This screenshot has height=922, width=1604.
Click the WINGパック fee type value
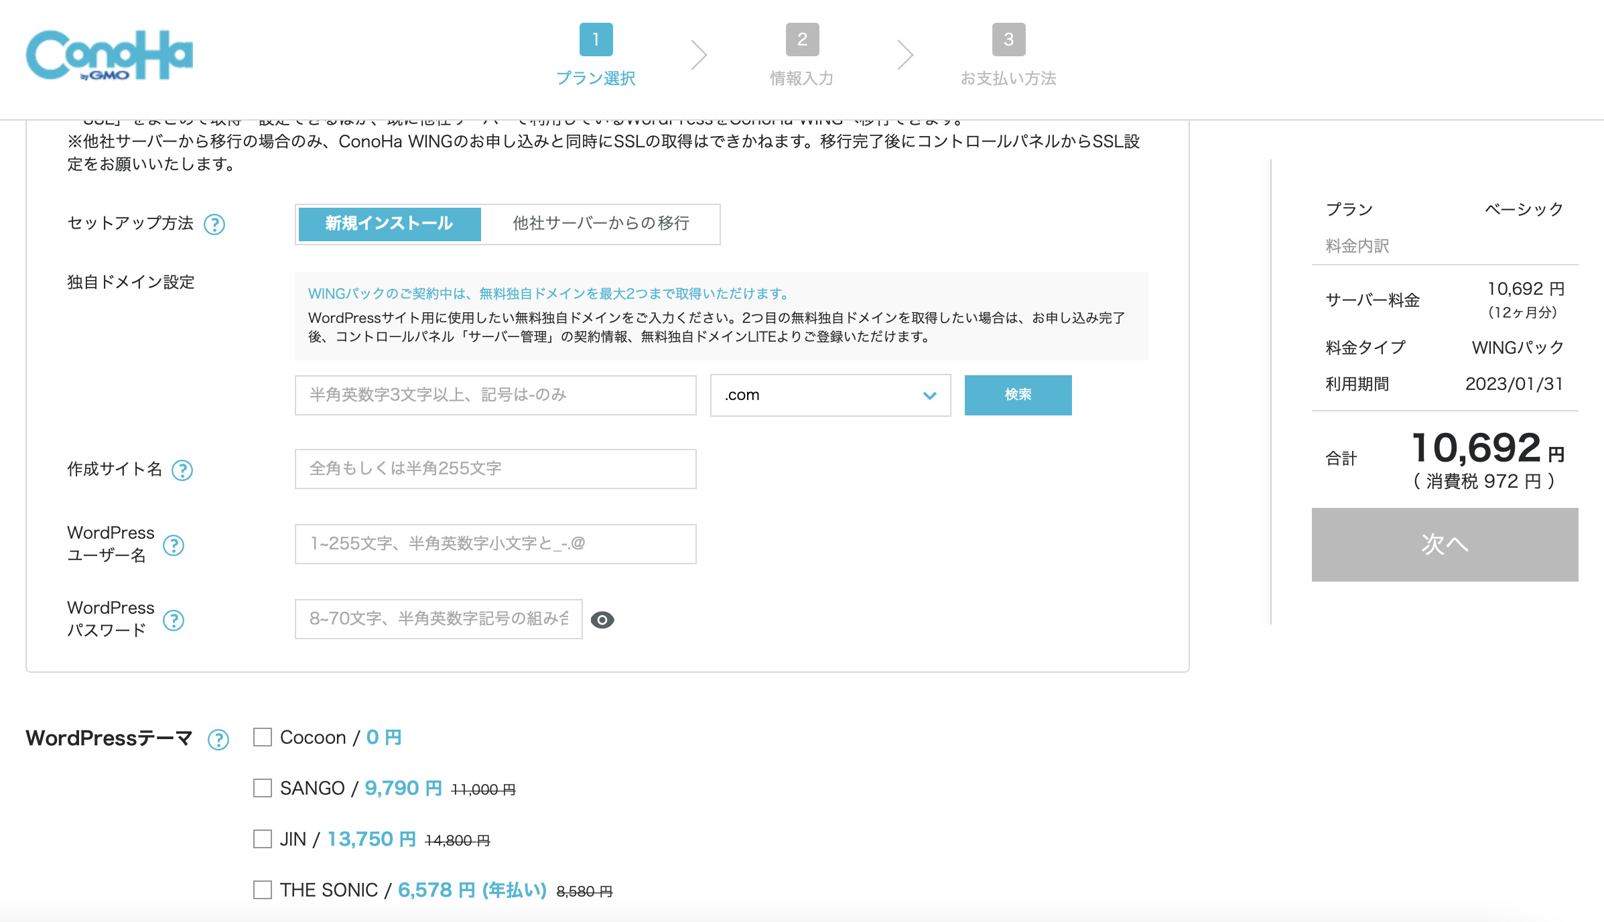click(1518, 348)
